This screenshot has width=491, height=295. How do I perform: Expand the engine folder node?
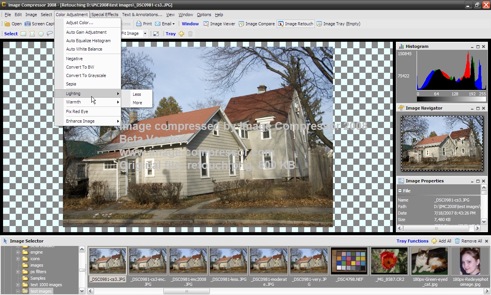click(x=18, y=252)
